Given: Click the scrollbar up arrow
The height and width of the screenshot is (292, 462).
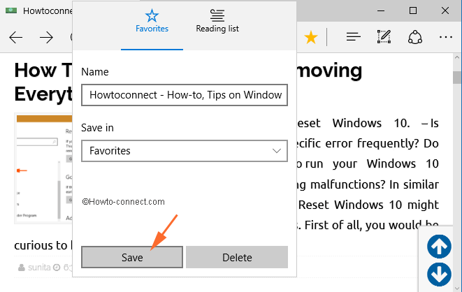Looking at the screenshot, I should tap(457, 57).
